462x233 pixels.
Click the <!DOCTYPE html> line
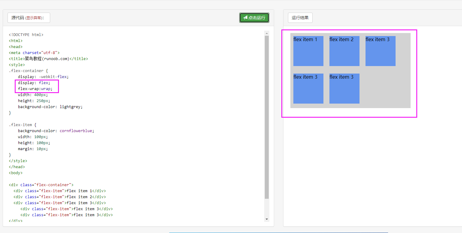26,35
